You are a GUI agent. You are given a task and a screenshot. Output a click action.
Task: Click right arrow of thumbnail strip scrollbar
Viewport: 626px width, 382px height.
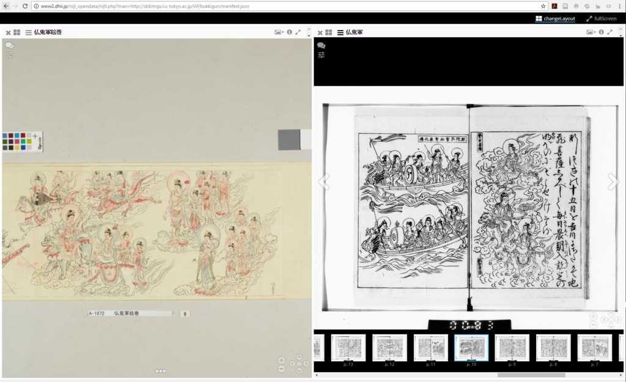click(621, 375)
